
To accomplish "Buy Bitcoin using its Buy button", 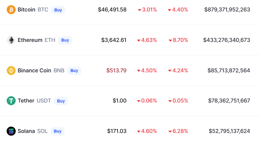I will (x=58, y=10).
